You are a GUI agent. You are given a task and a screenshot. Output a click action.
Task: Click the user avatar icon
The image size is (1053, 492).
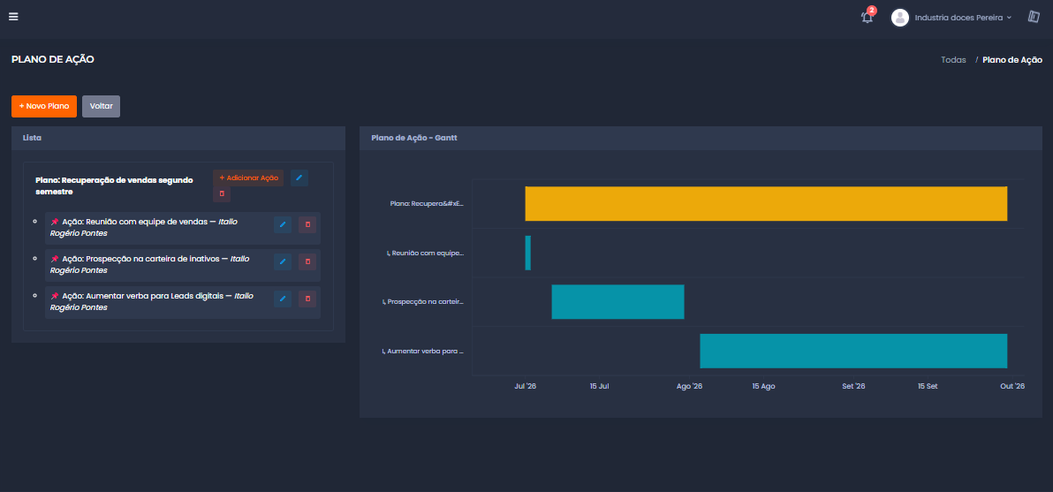click(900, 19)
